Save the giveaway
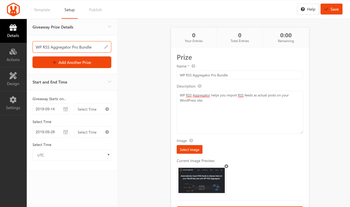This screenshot has height=207, width=350. (x=332, y=9)
